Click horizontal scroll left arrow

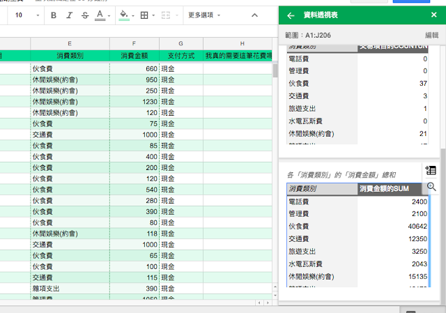tap(259, 303)
